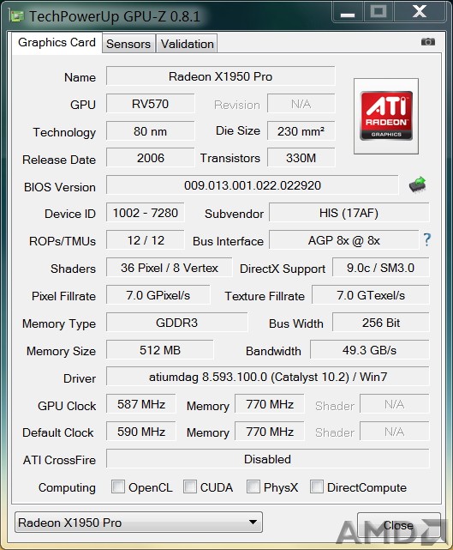Select the Graphics Card tab

(x=57, y=42)
